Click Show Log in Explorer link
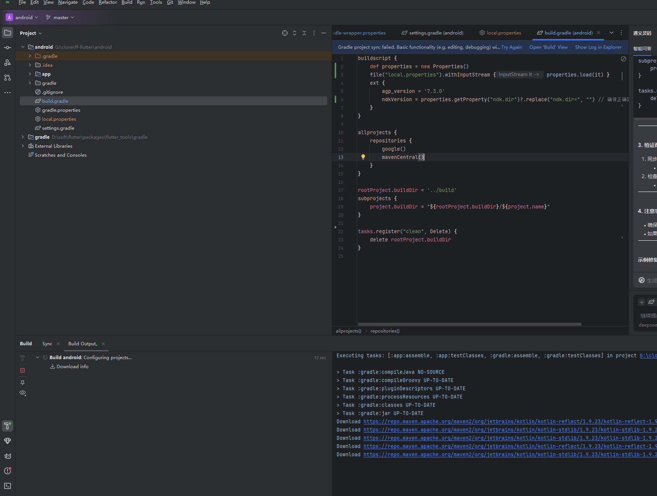This screenshot has width=657, height=496. (598, 47)
